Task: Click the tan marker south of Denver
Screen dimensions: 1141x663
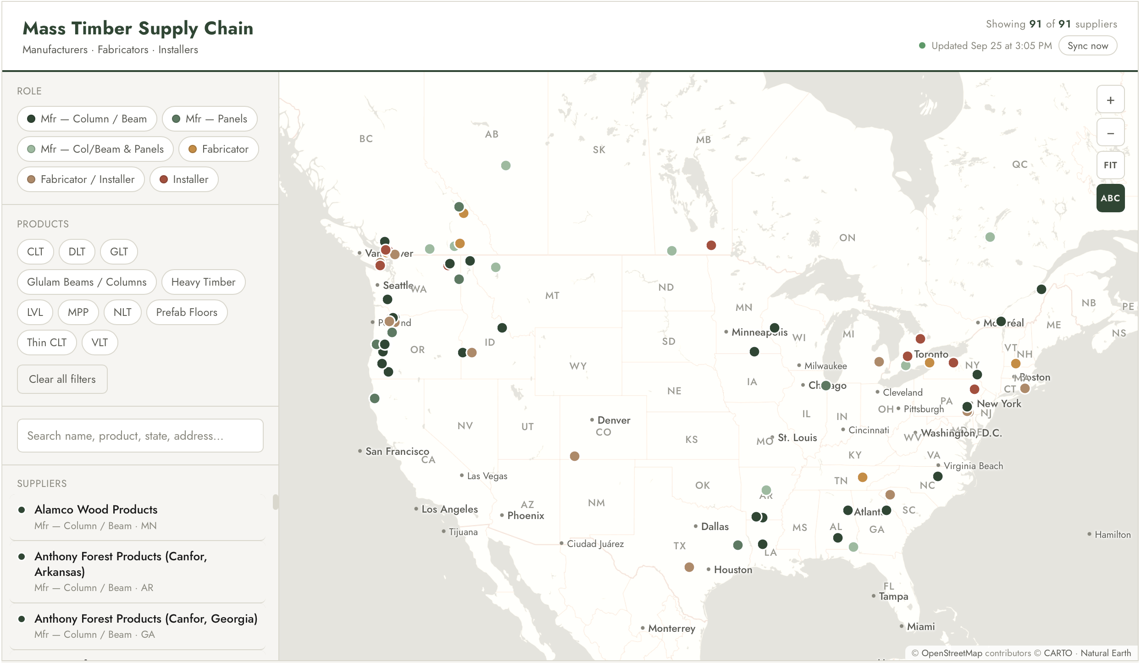Action: 574,456
